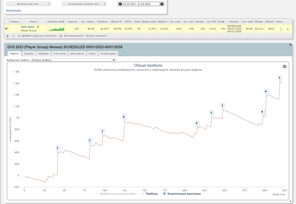Sort by 'Игрок' column header
This screenshot has width=296, height=204.
click(x=33, y=22)
